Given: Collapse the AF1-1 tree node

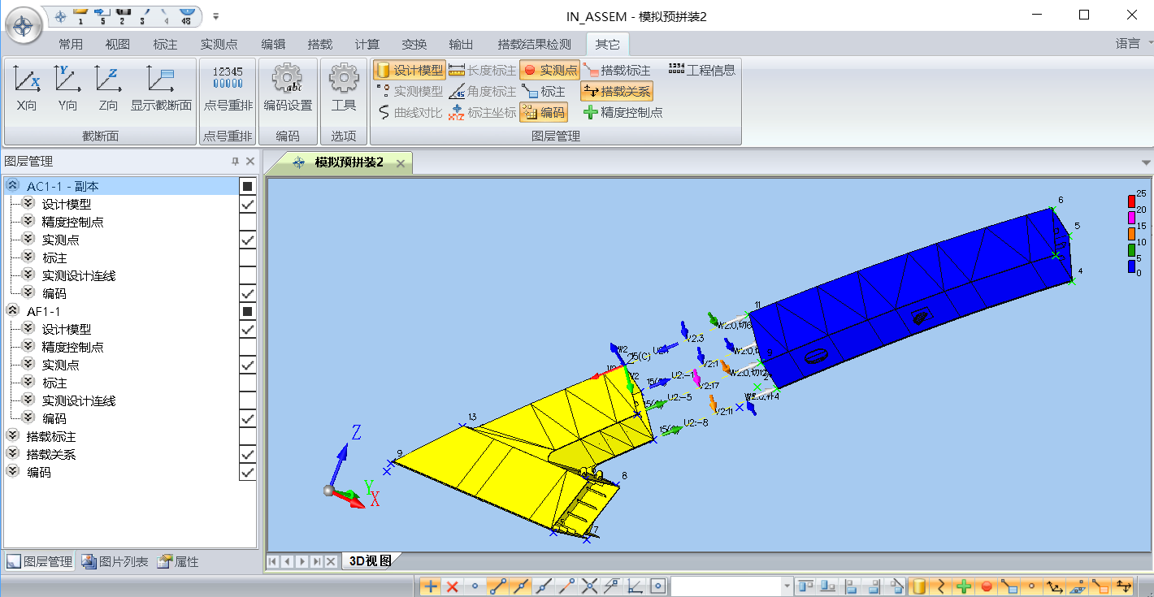Looking at the screenshot, I should coord(13,312).
